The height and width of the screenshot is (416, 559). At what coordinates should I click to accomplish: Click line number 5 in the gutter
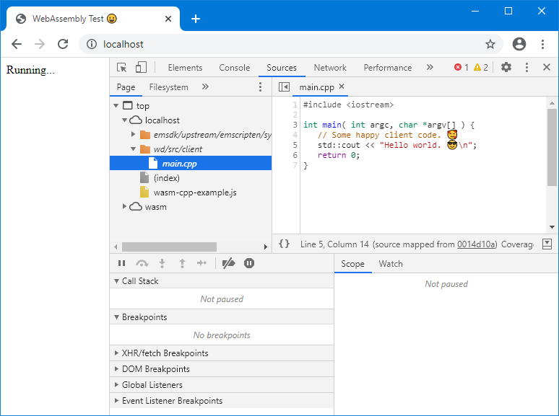[x=295, y=145]
